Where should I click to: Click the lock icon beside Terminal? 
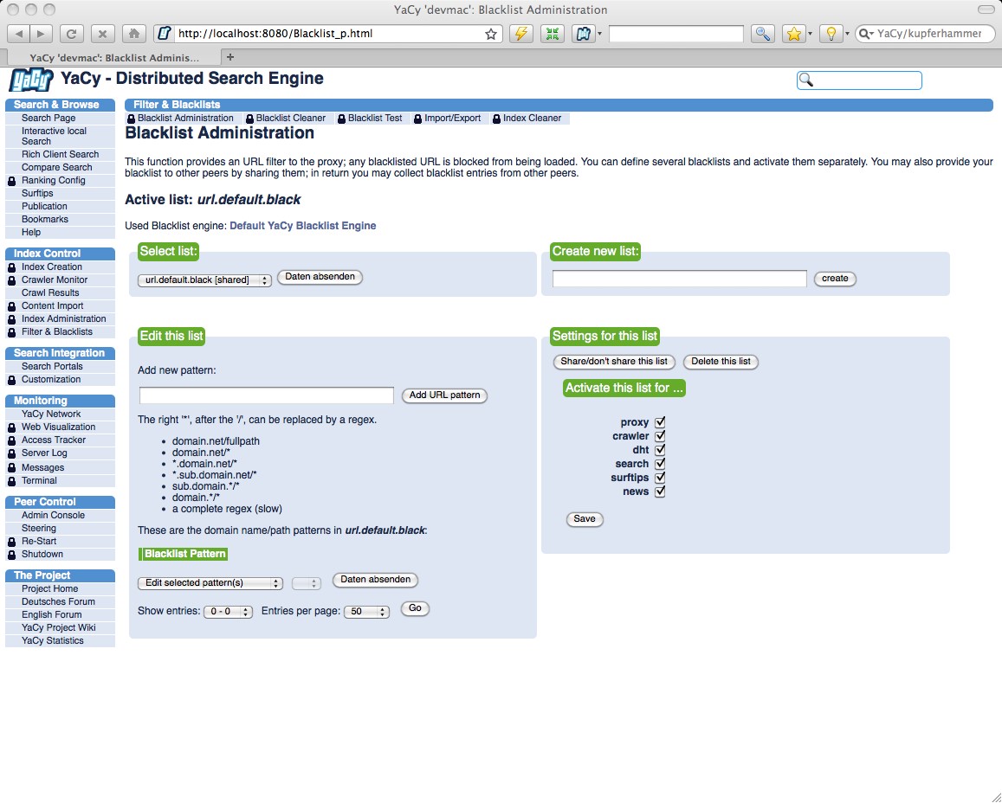coord(11,481)
